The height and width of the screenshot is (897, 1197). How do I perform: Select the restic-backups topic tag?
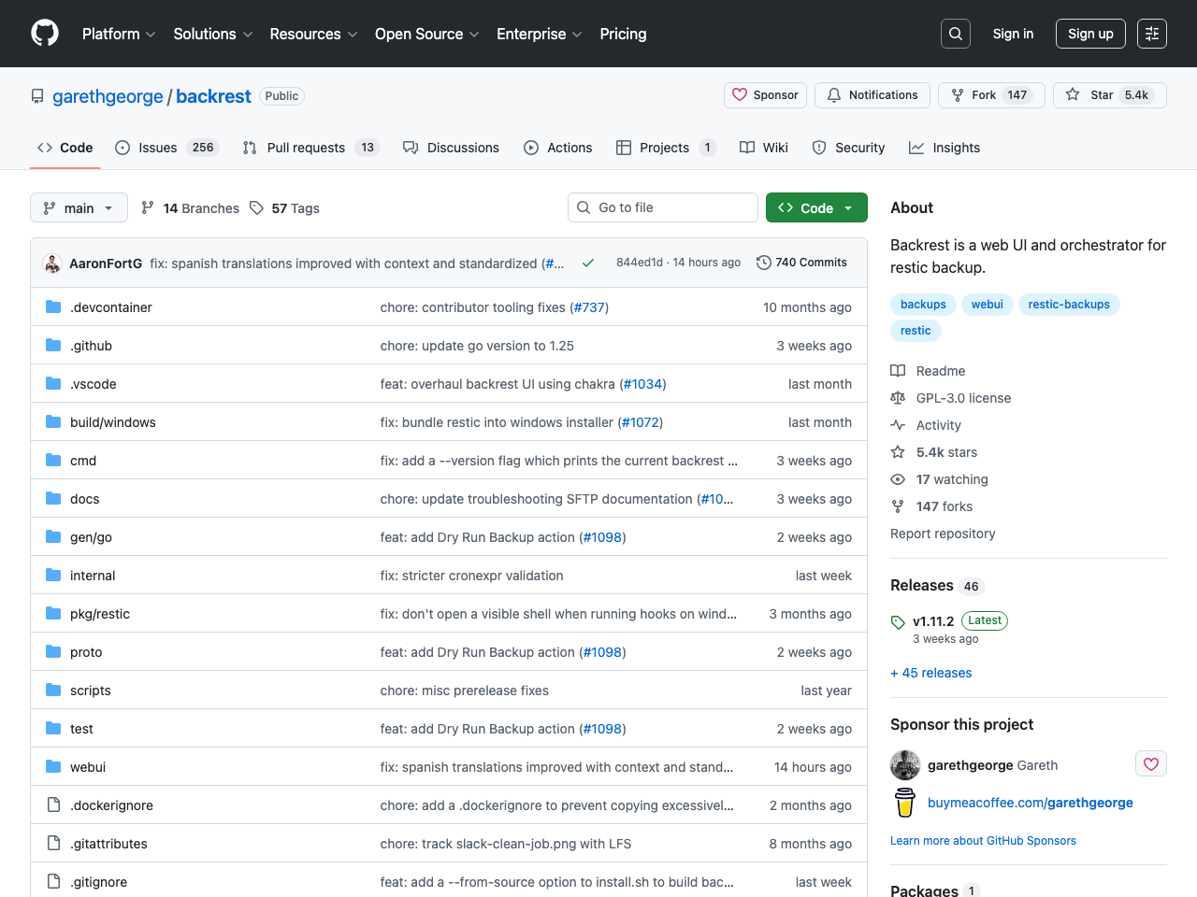1068,305
